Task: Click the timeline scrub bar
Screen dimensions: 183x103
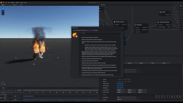Action: [61, 90]
